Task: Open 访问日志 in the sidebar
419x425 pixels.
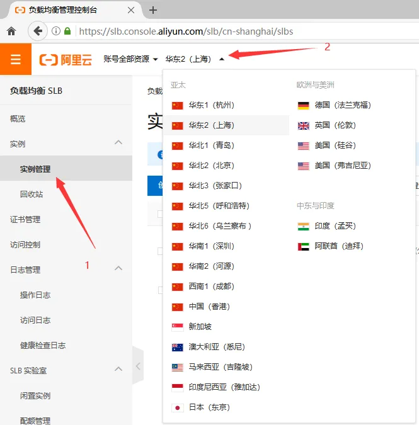Action: click(x=35, y=320)
